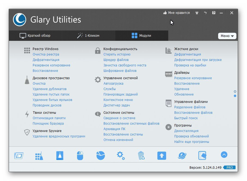Image resolution: width=247 pixels, height=181 pixels.
Task: Click the Glary Utilities crescent logo
Action: pyautogui.click(x=20, y=20)
